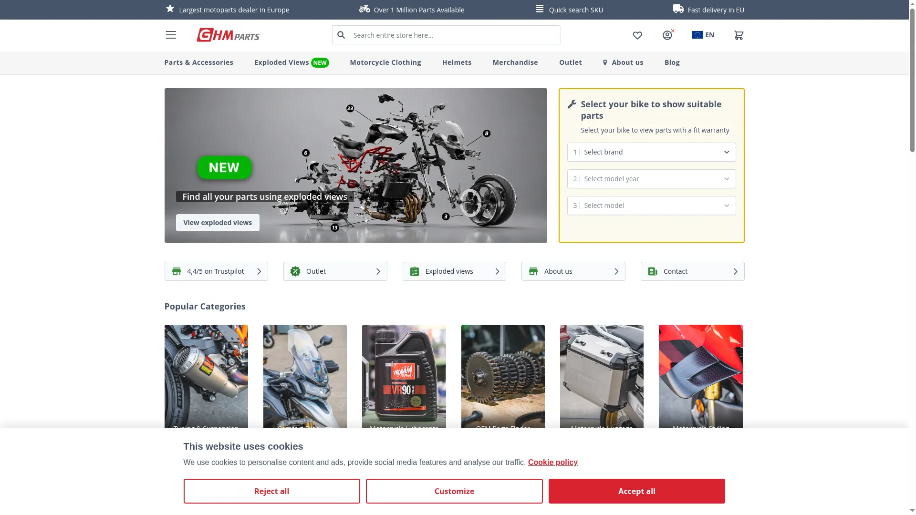This screenshot has width=916, height=515.
Task: Click the Trustpilot tile arrow chevron
Action: (x=259, y=271)
